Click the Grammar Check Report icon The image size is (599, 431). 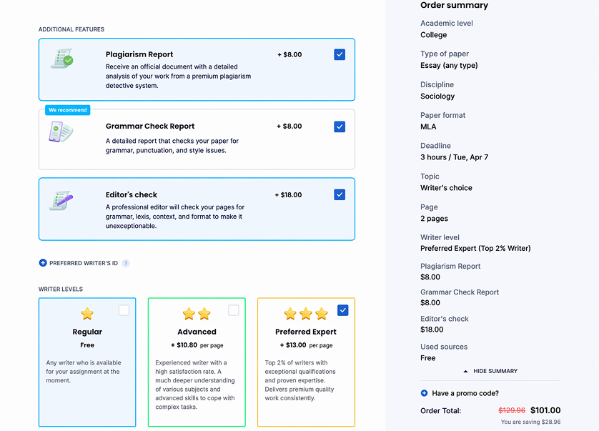click(61, 132)
